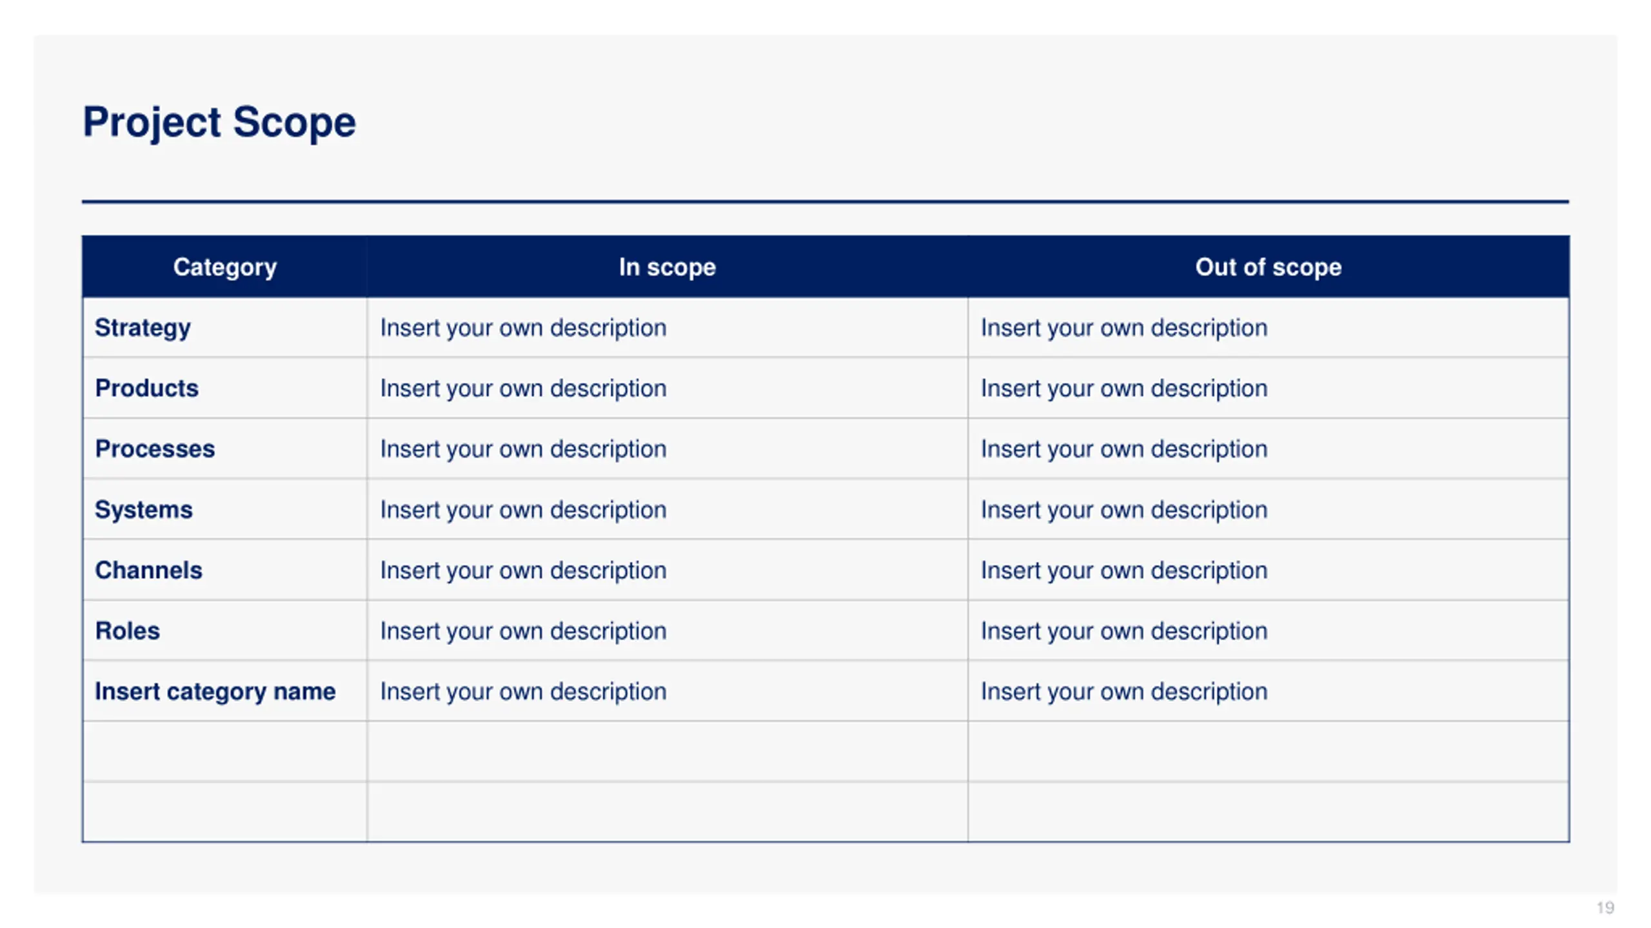
Task: Select the Products category cell
Action: (x=224, y=388)
